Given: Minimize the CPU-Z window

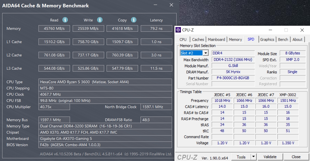Looking at the screenshot, I should coord(270,30).
